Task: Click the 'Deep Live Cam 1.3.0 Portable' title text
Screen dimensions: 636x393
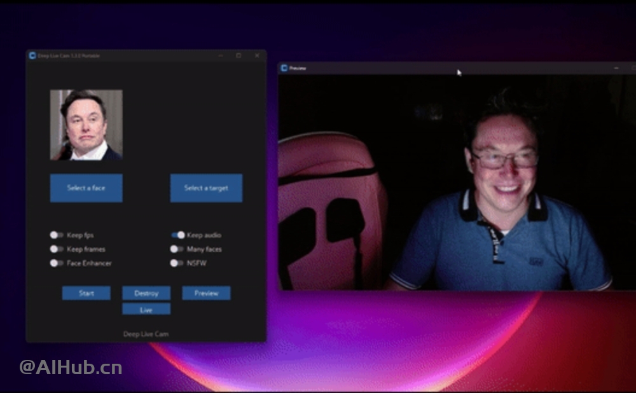Action: 69,55
